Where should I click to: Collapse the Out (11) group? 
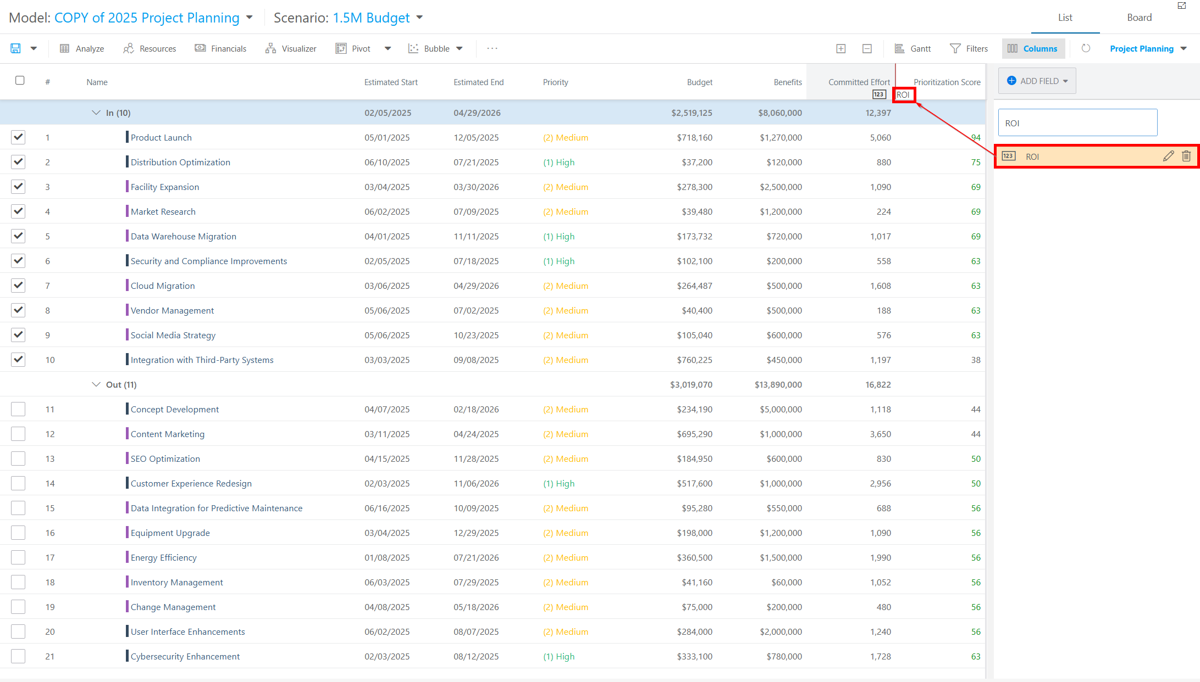point(96,384)
